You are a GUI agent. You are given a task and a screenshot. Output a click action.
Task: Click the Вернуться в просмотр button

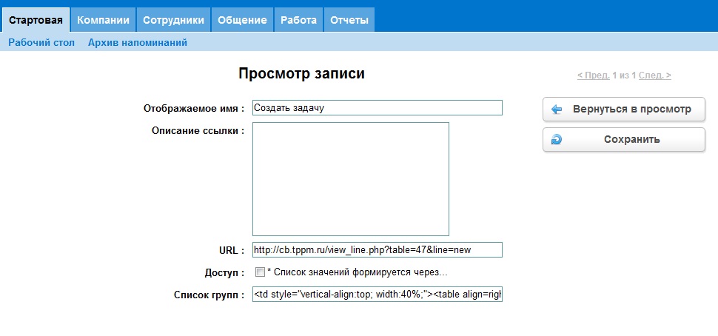[x=624, y=110]
